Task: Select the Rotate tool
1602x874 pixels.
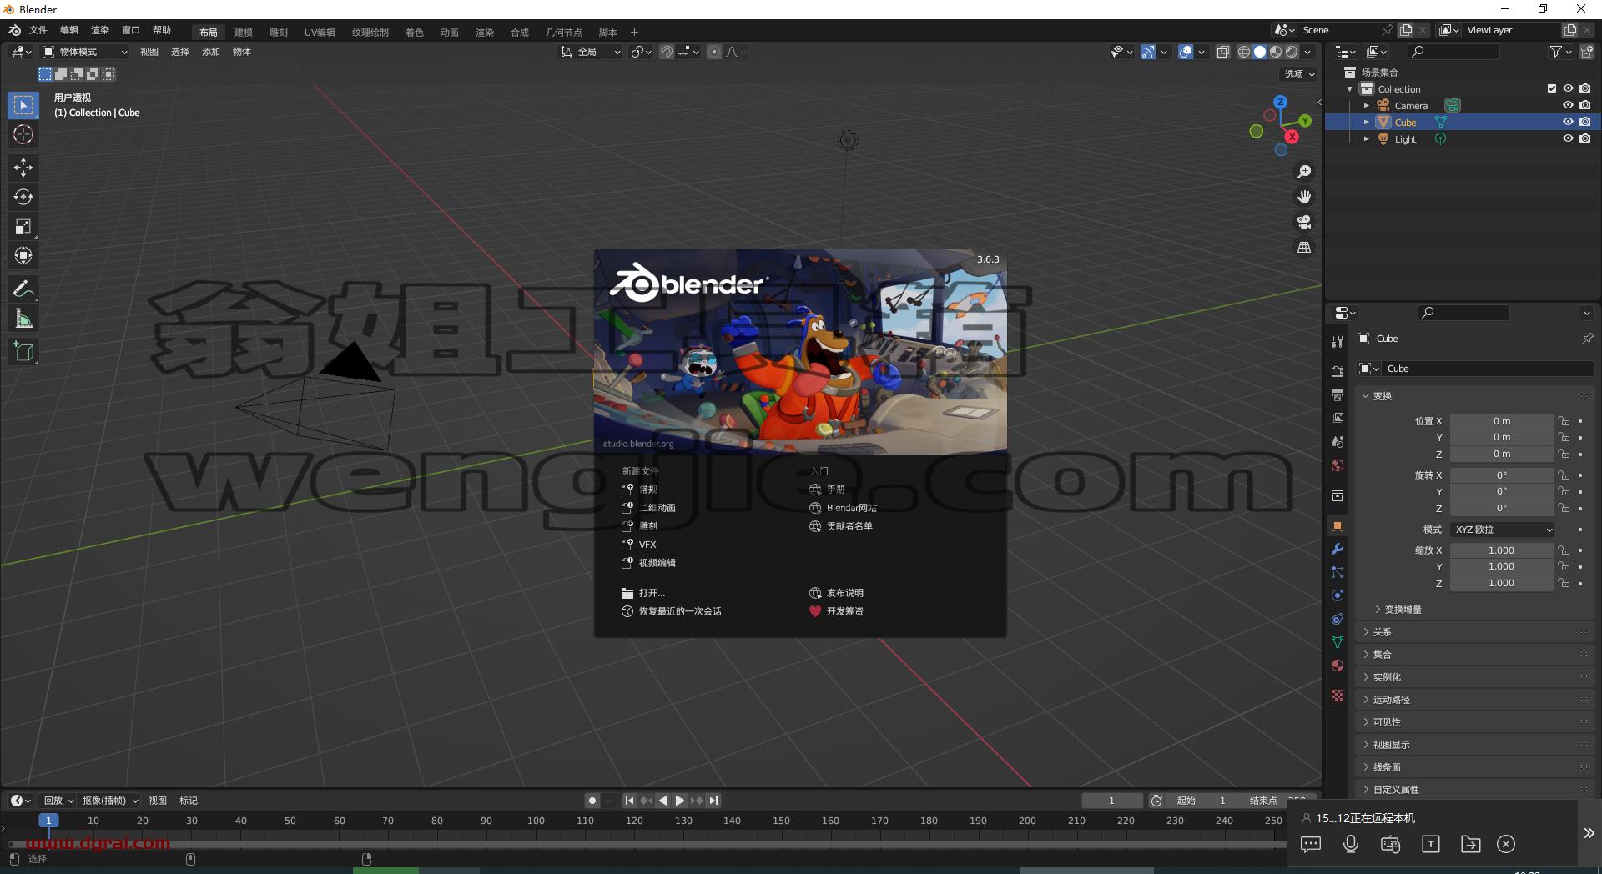Action: [23, 197]
